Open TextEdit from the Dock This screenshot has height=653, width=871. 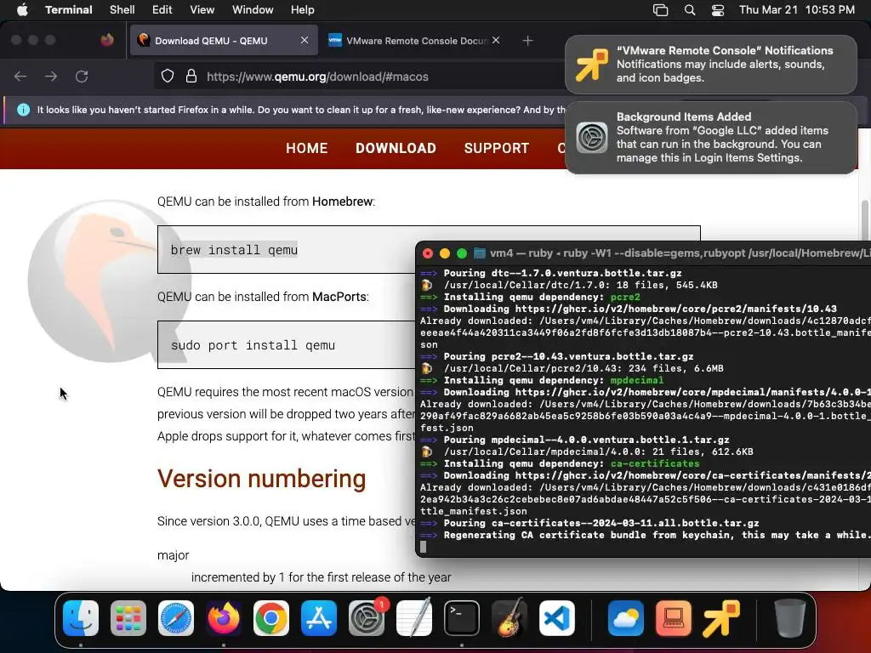coord(414,618)
